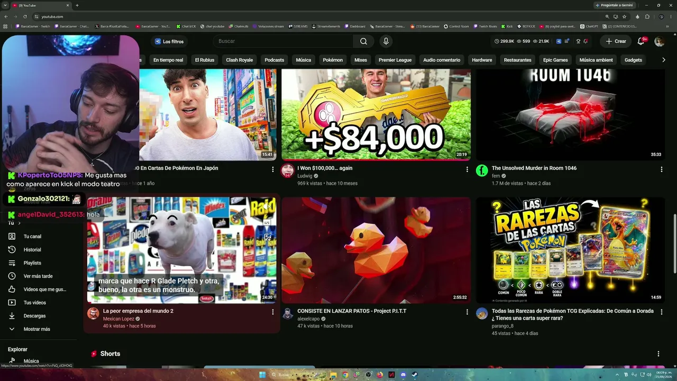
Task: Open options for 'The Unsolved Murder in Room 1046'
Action: pos(661,169)
